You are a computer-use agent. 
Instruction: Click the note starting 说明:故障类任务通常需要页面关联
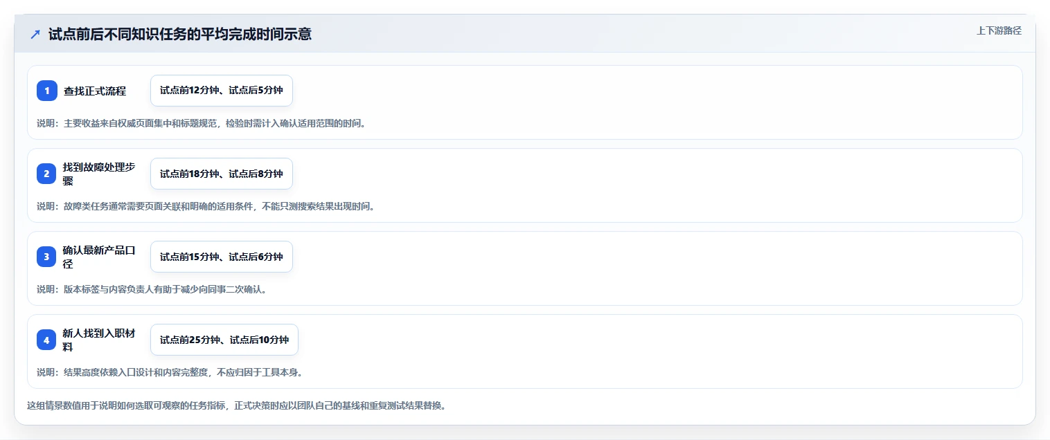206,206
